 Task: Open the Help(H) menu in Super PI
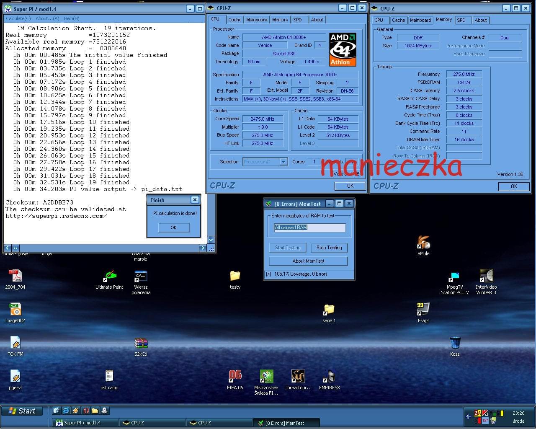72,18
